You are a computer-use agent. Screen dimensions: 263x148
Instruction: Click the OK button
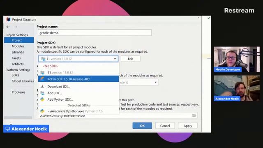(142, 126)
